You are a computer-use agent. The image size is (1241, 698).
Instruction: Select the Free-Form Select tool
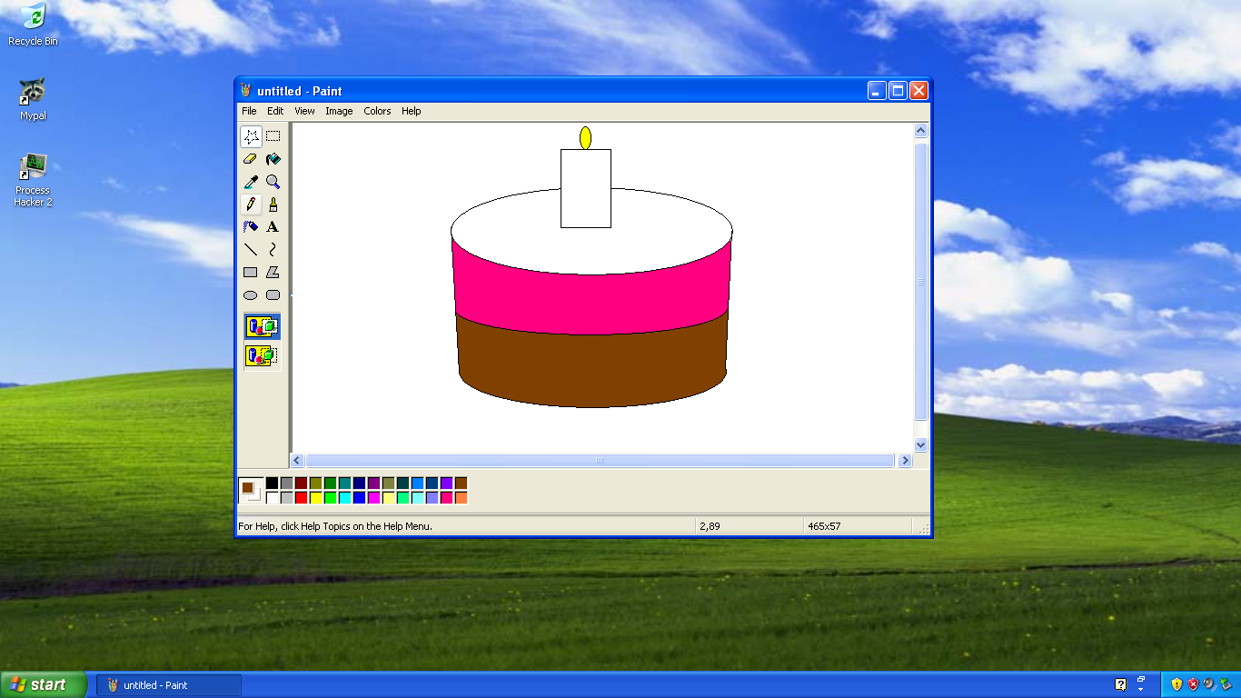click(x=251, y=136)
